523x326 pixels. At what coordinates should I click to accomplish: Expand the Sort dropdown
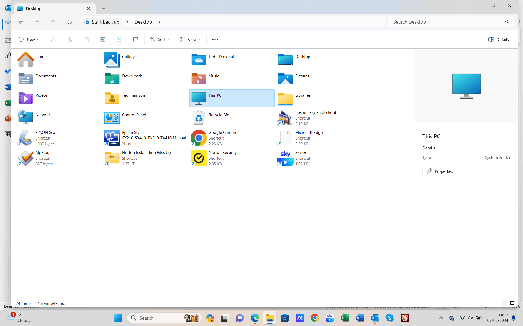point(160,39)
